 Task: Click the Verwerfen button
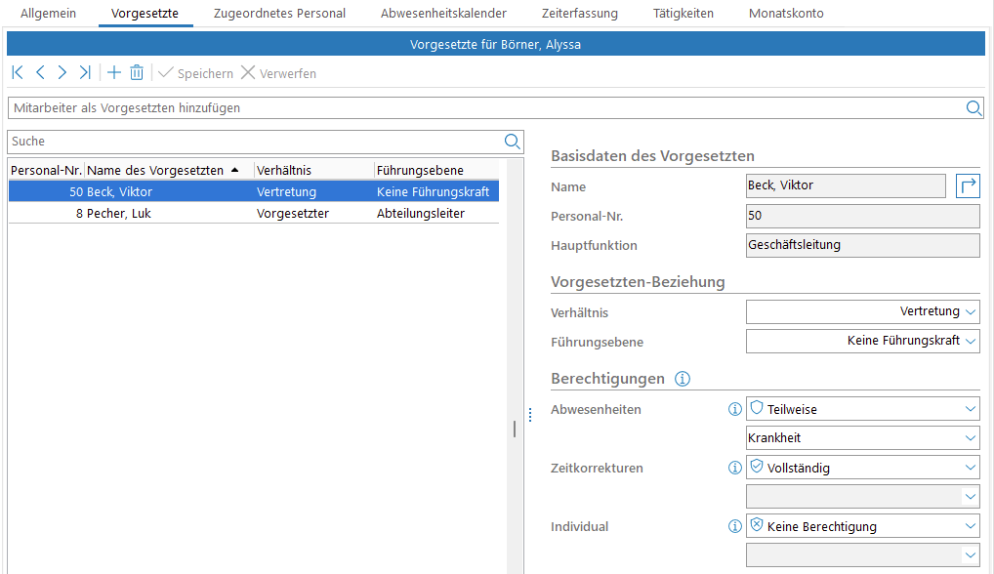click(278, 73)
